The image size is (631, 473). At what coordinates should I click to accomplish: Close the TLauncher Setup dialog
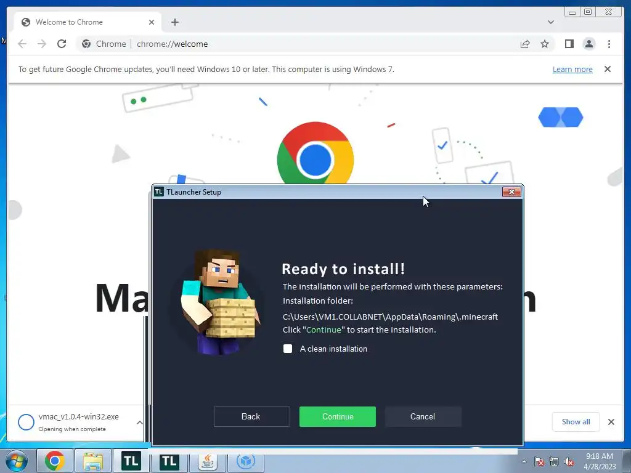click(x=511, y=192)
